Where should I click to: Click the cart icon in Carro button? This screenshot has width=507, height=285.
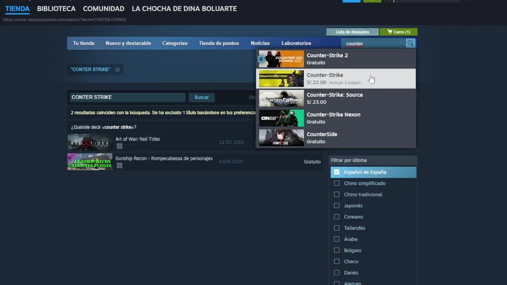tap(390, 32)
